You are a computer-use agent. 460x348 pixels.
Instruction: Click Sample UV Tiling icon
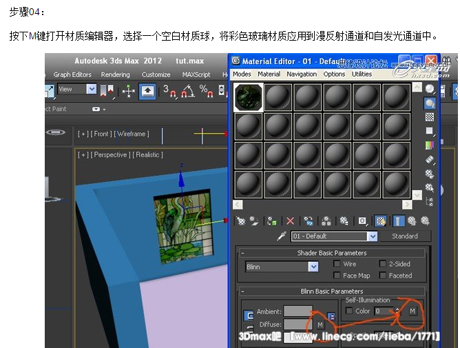[x=430, y=131]
